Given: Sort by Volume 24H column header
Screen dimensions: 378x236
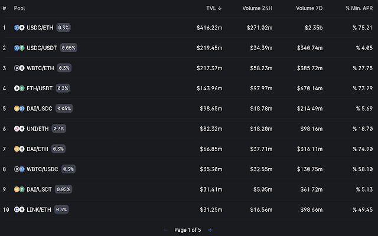Looking at the screenshot, I should point(257,8).
